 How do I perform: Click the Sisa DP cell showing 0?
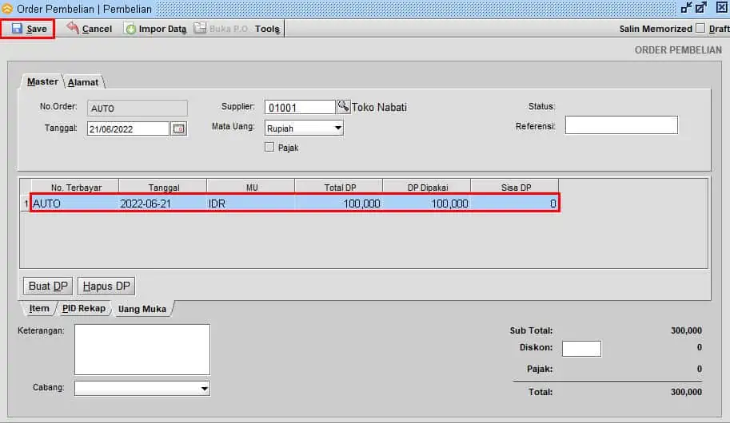(x=515, y=204)
